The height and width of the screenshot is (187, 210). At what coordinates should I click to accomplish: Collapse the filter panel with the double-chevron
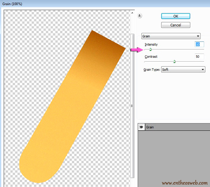[x=140, y=16]
